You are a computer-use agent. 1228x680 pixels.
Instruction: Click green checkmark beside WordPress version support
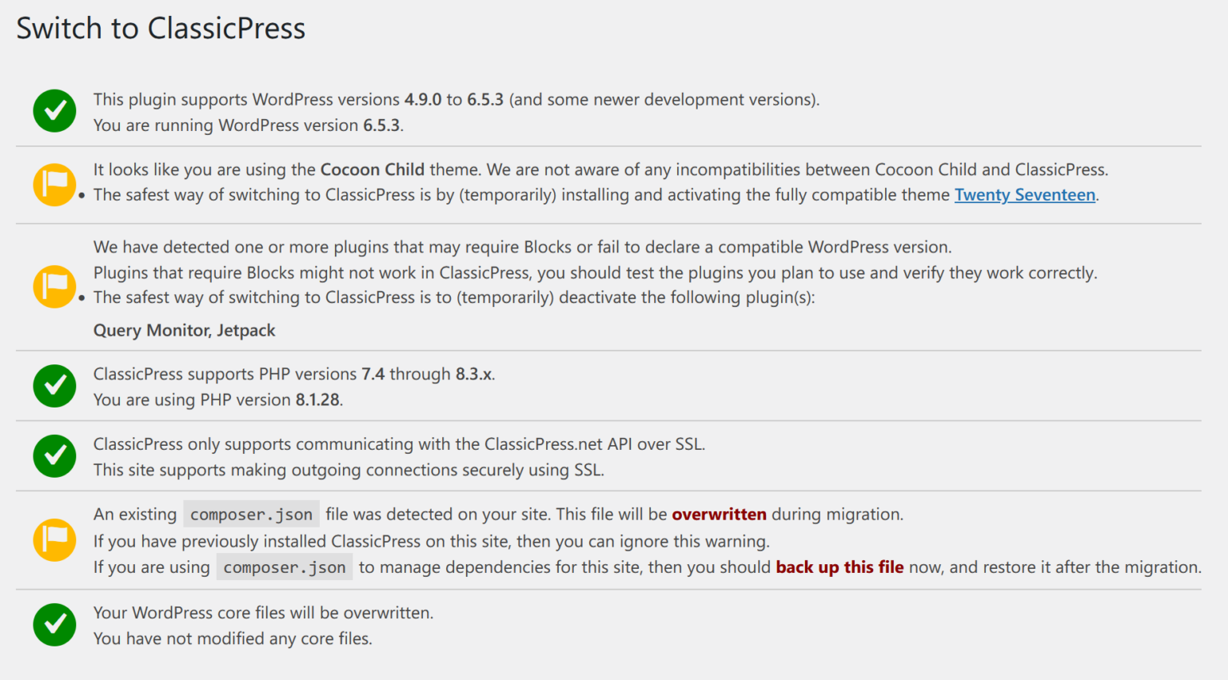[x=54, y=111]
